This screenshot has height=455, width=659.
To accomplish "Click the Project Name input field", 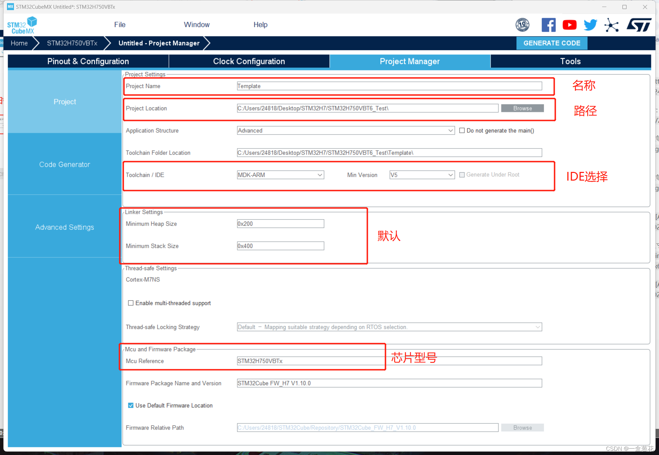I will click(389, 86).
